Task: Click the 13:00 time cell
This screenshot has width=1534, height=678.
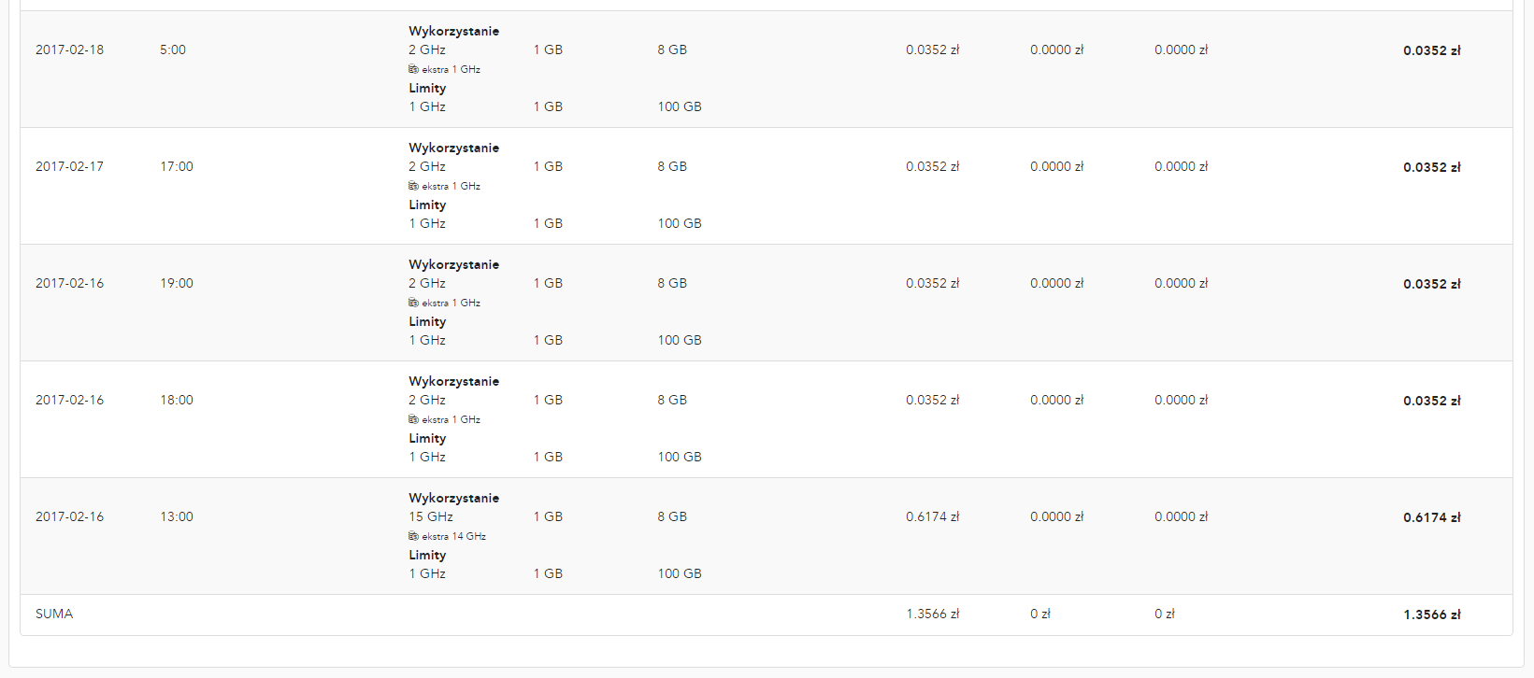Action: click(177, 516)
